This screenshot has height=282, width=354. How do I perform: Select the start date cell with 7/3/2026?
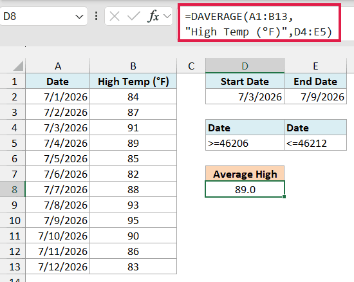pyautogui.click(x=245, y=97)
